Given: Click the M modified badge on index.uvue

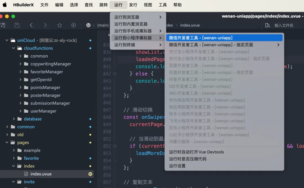Looking at the screenshot, I should coord(90,174).
